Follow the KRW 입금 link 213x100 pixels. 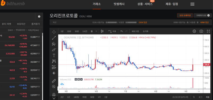pyautogui.click(x=204, y=22)
